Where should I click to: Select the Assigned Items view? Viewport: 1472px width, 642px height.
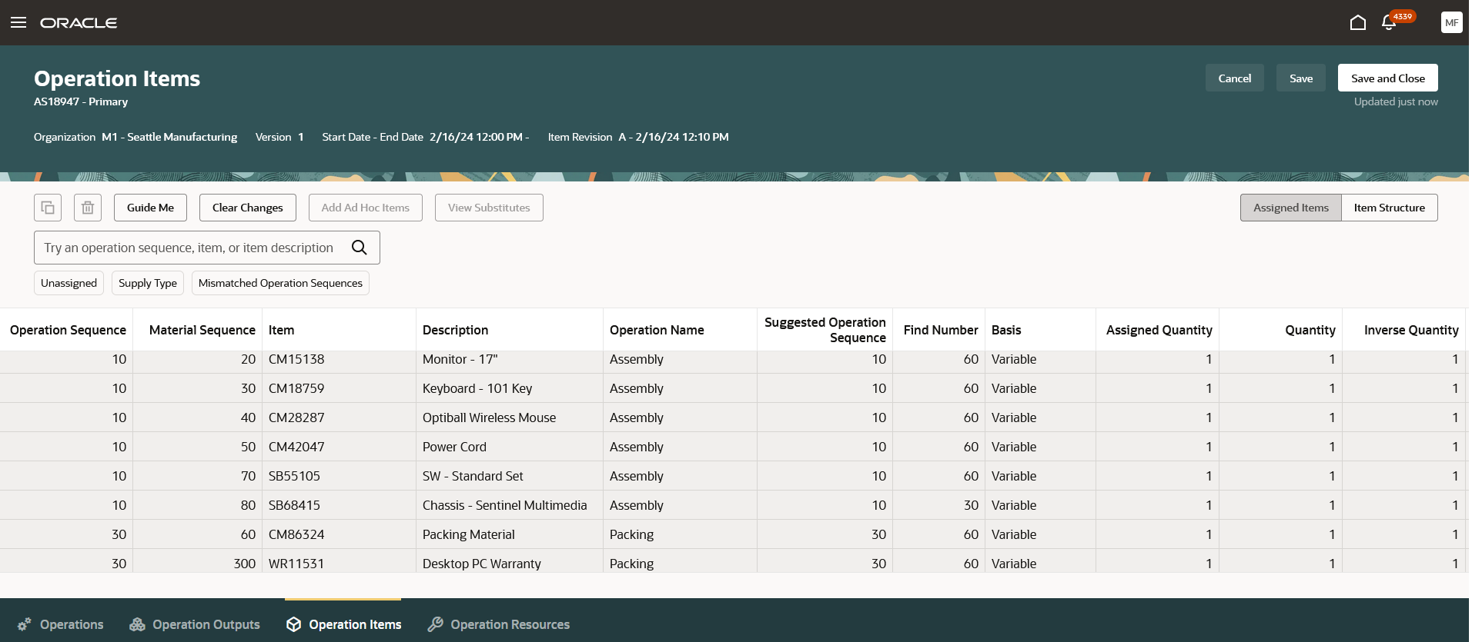point(1290,208)
